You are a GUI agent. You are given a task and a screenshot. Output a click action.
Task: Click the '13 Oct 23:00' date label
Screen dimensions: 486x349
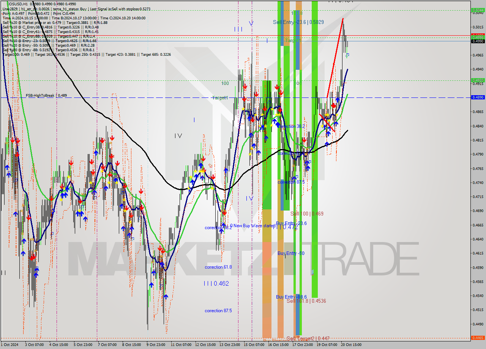(230, 345)
